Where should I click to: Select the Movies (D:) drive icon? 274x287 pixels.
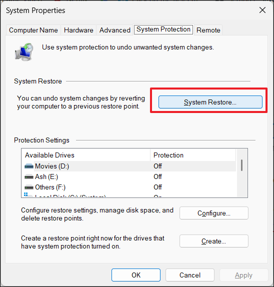pyautogui.click(x=29, y=166)
